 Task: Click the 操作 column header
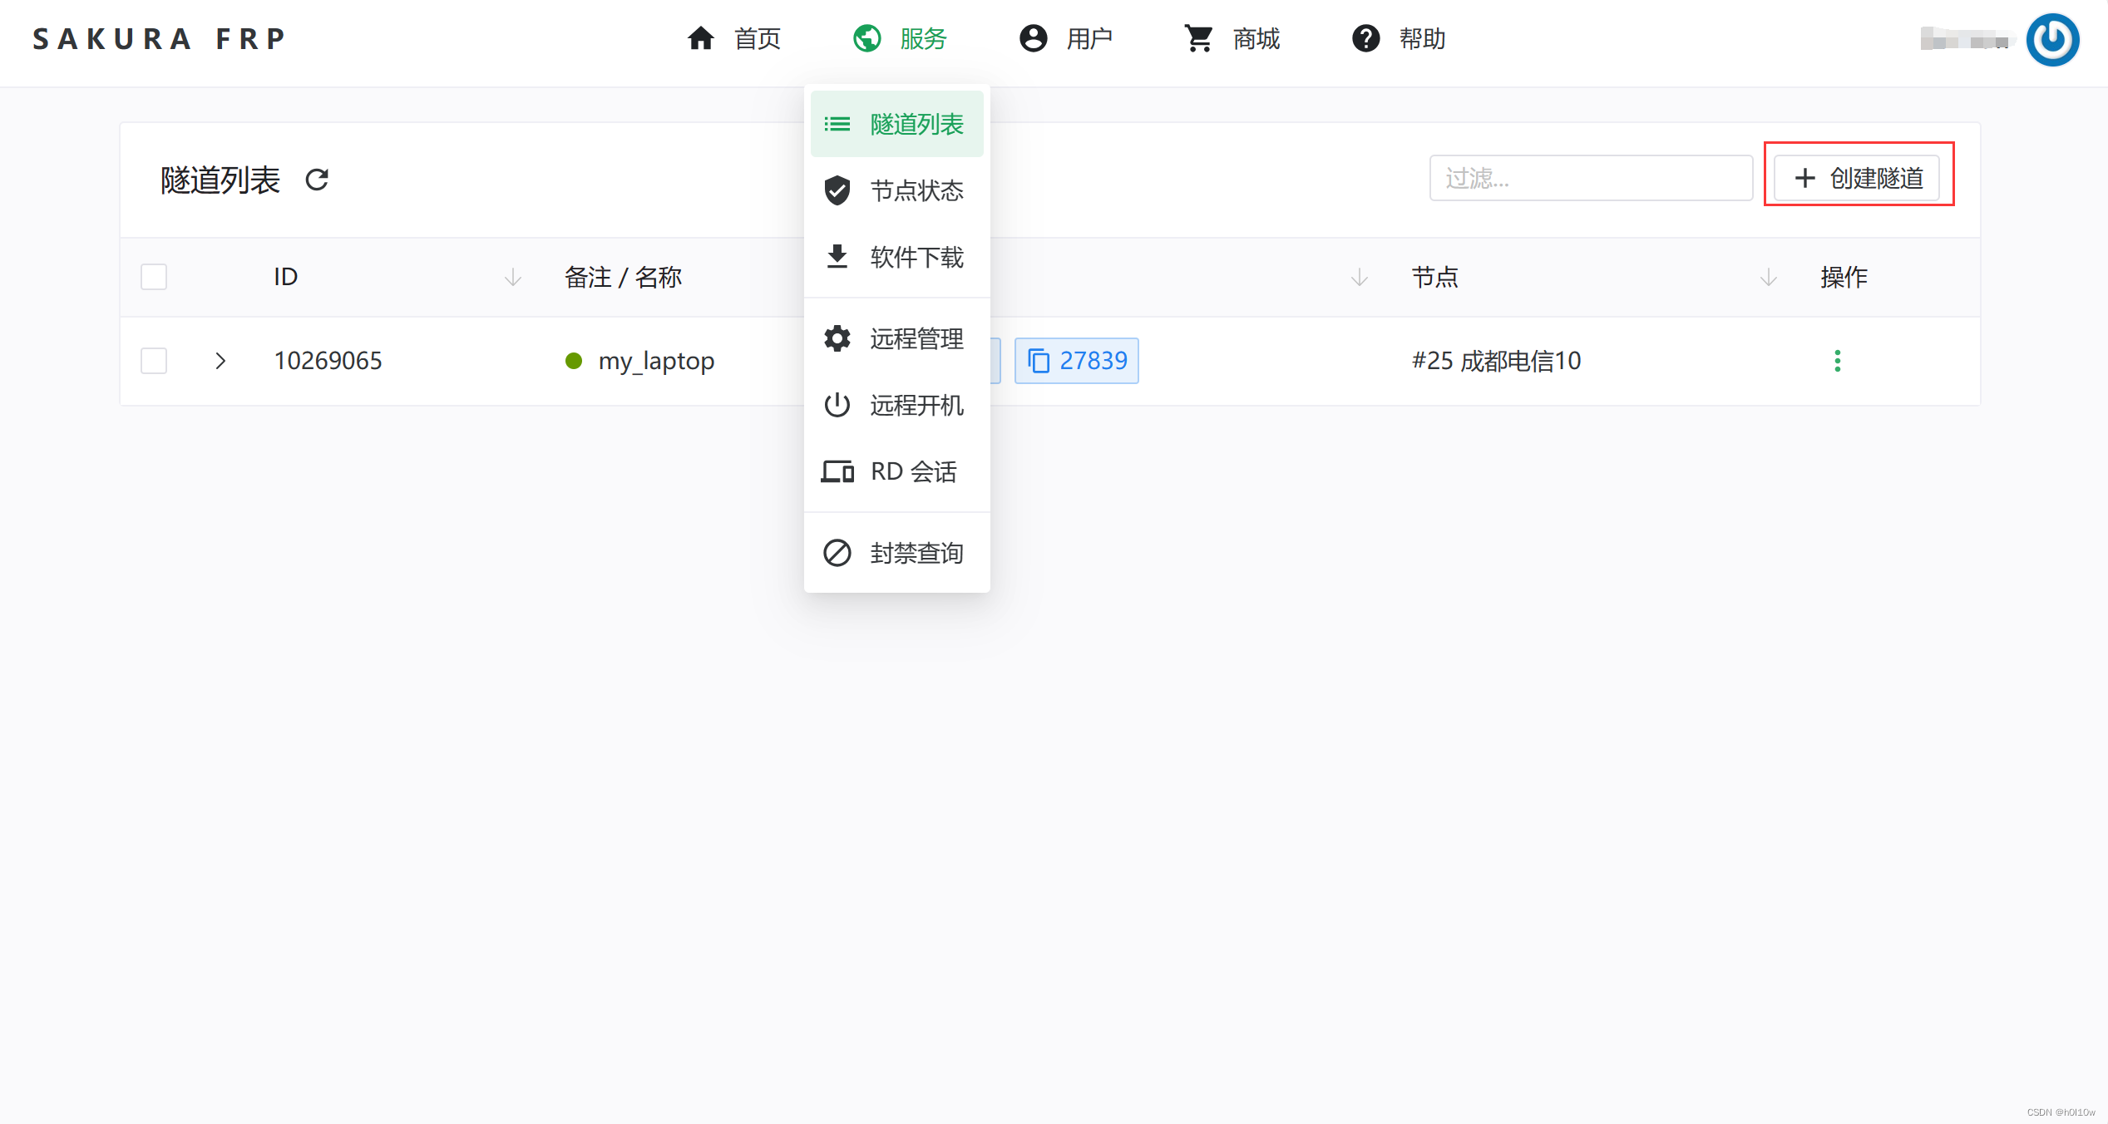pos(1844,277)
